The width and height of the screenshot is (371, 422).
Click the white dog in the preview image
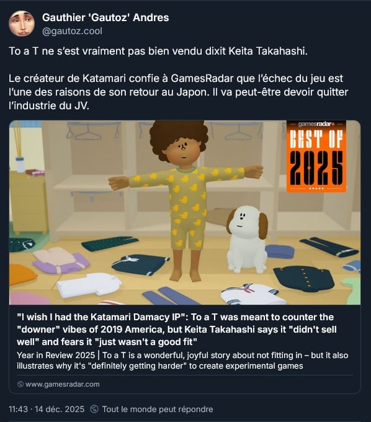click(247, 239)
